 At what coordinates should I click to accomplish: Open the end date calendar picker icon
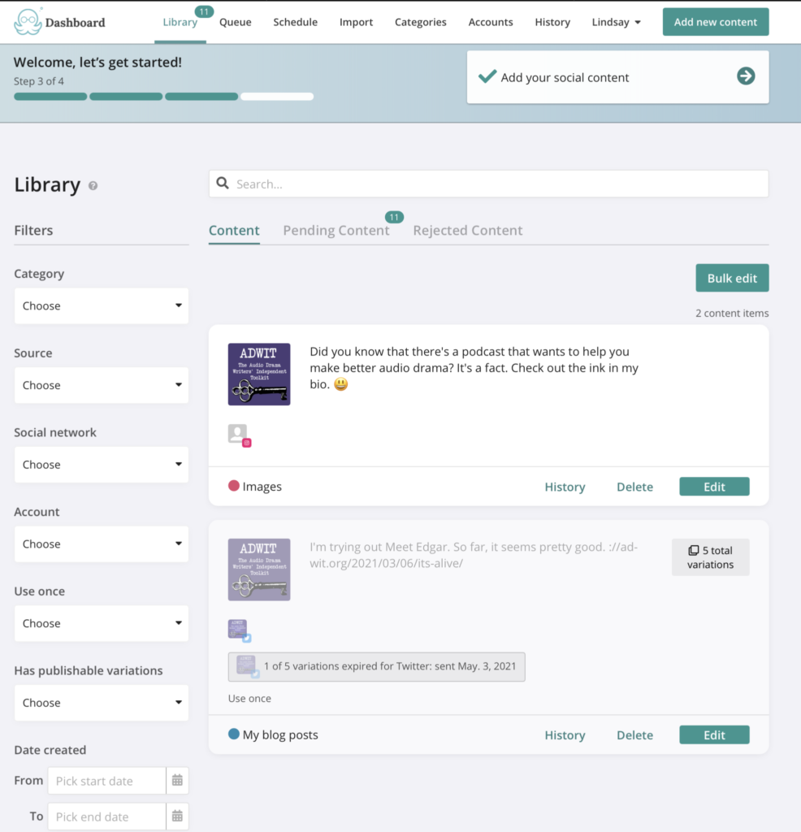[x=177, y=817]
